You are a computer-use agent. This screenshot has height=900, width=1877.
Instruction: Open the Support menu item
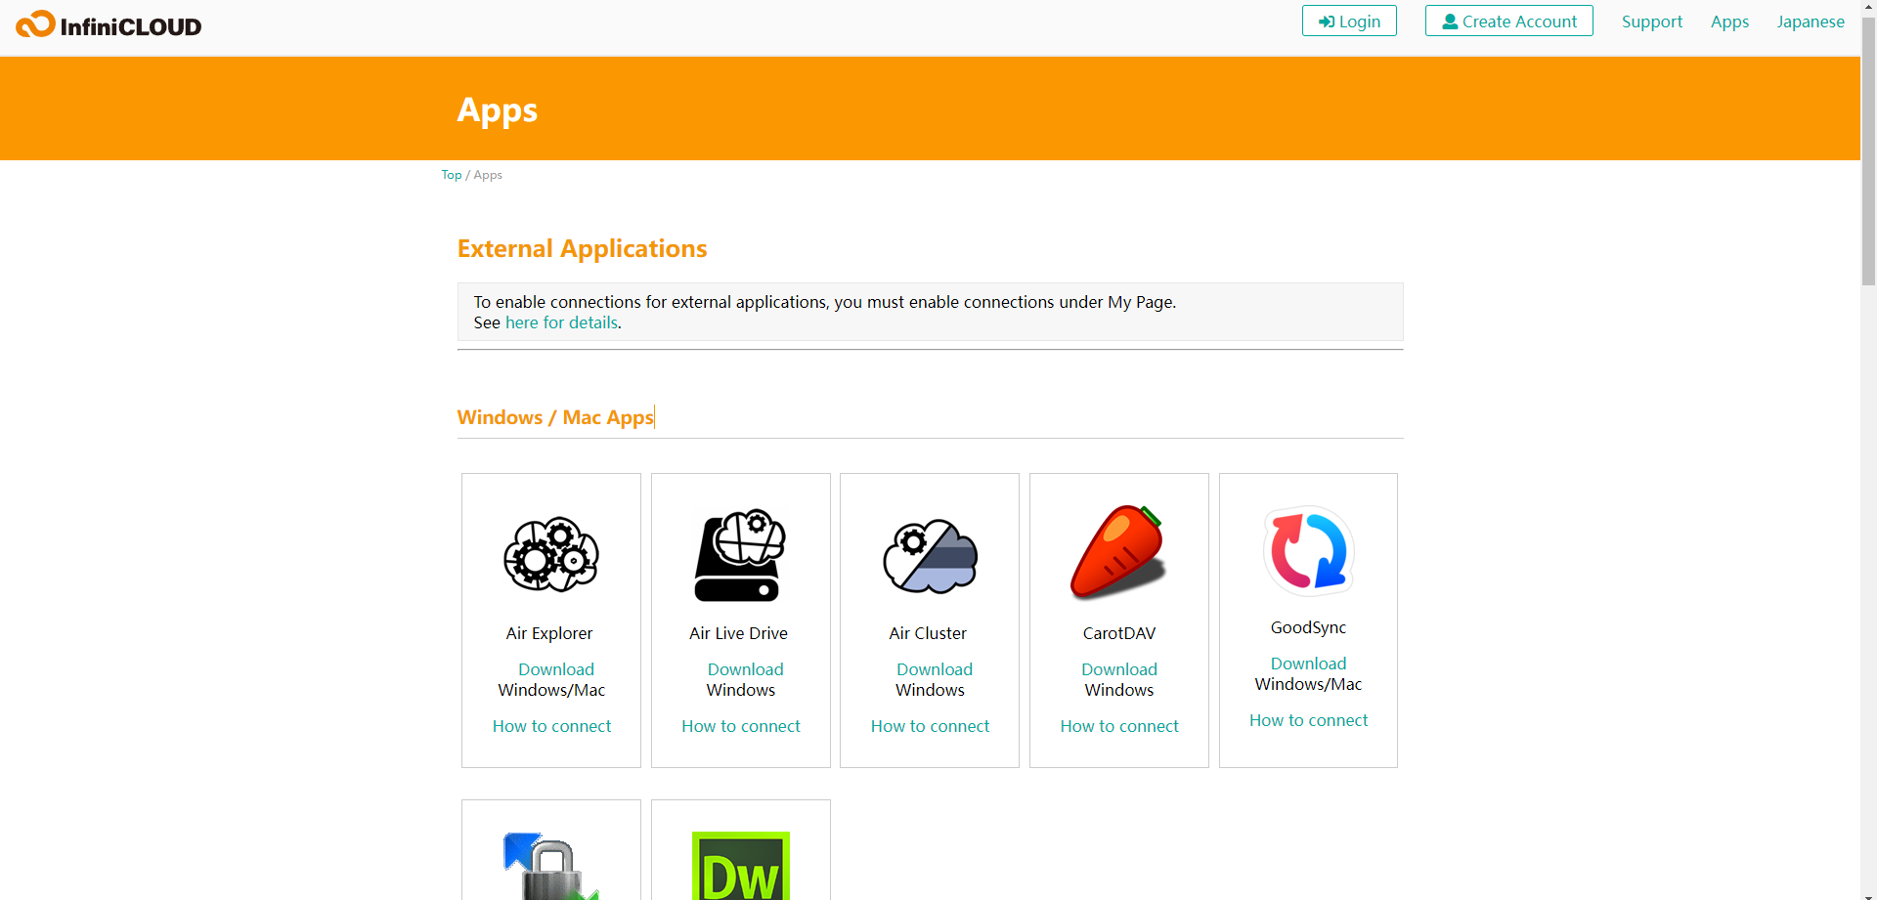1652,21
